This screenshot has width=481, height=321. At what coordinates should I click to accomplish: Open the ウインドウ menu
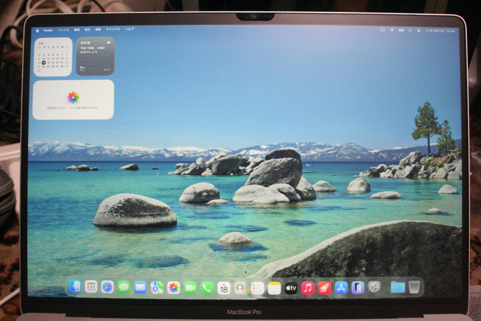pos(113,29)
